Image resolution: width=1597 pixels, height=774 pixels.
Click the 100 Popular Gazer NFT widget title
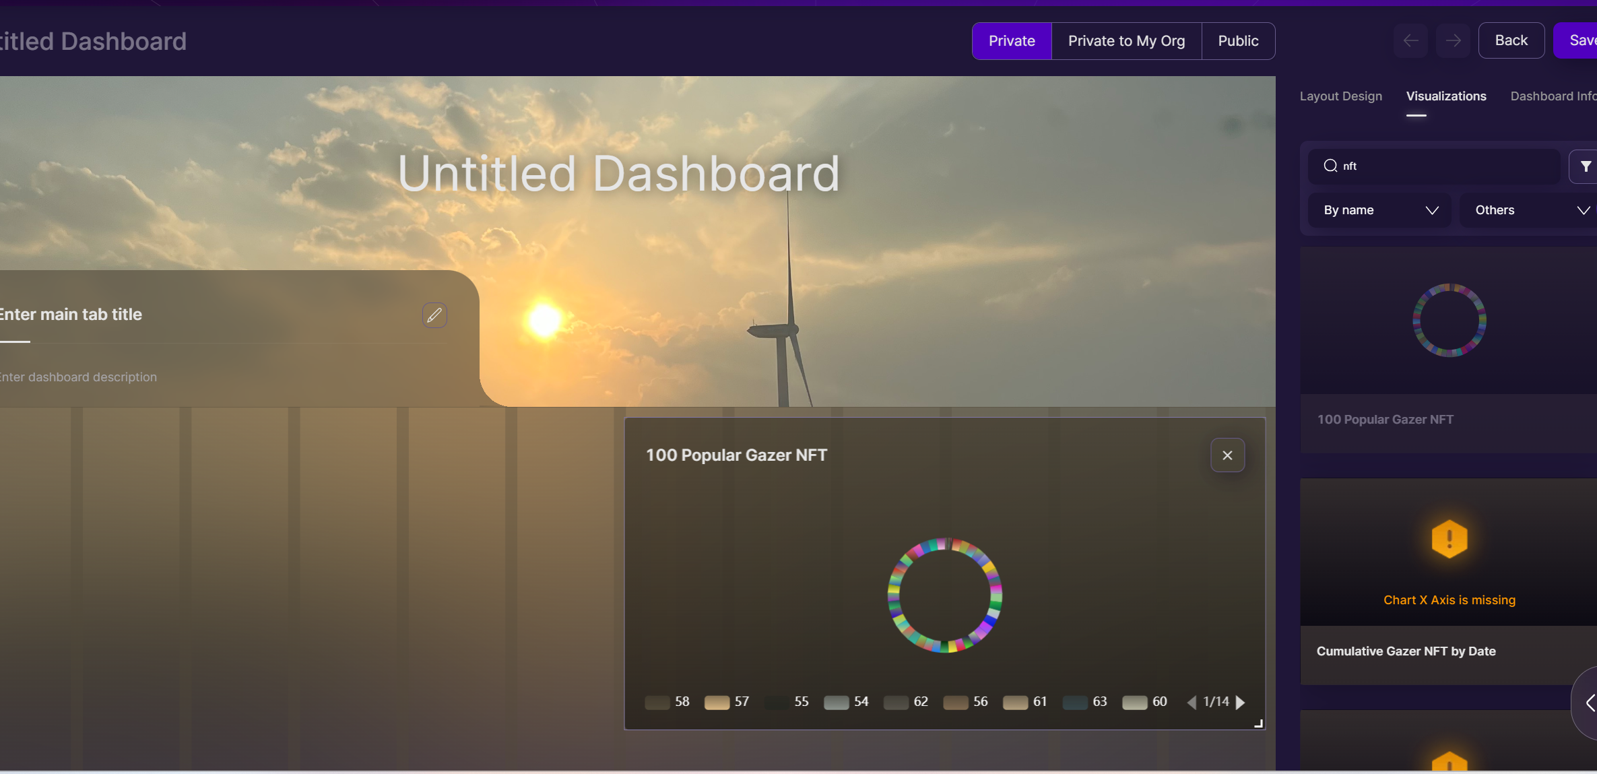click(x=736, y=455)
